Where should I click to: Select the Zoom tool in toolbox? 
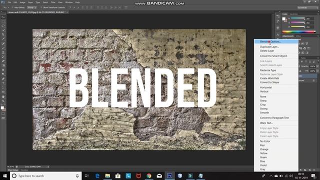[x=3, y=101]
